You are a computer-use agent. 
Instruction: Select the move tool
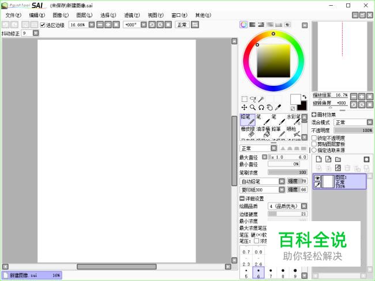pyautogui.click(x=244, y=108)
